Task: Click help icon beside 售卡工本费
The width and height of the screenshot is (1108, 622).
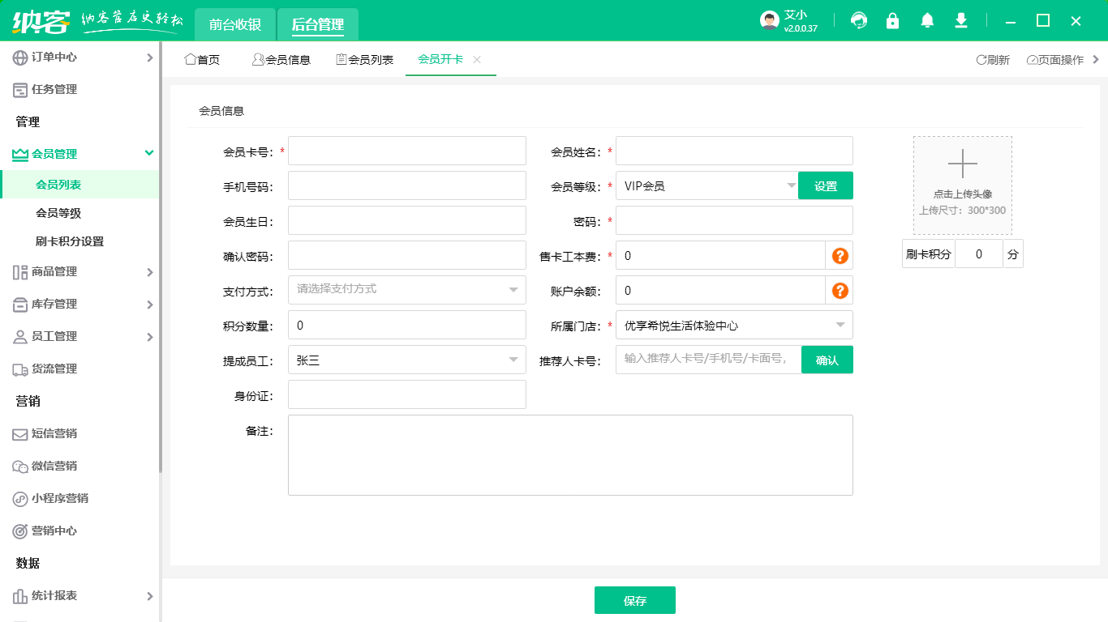Action: [840, 256]
